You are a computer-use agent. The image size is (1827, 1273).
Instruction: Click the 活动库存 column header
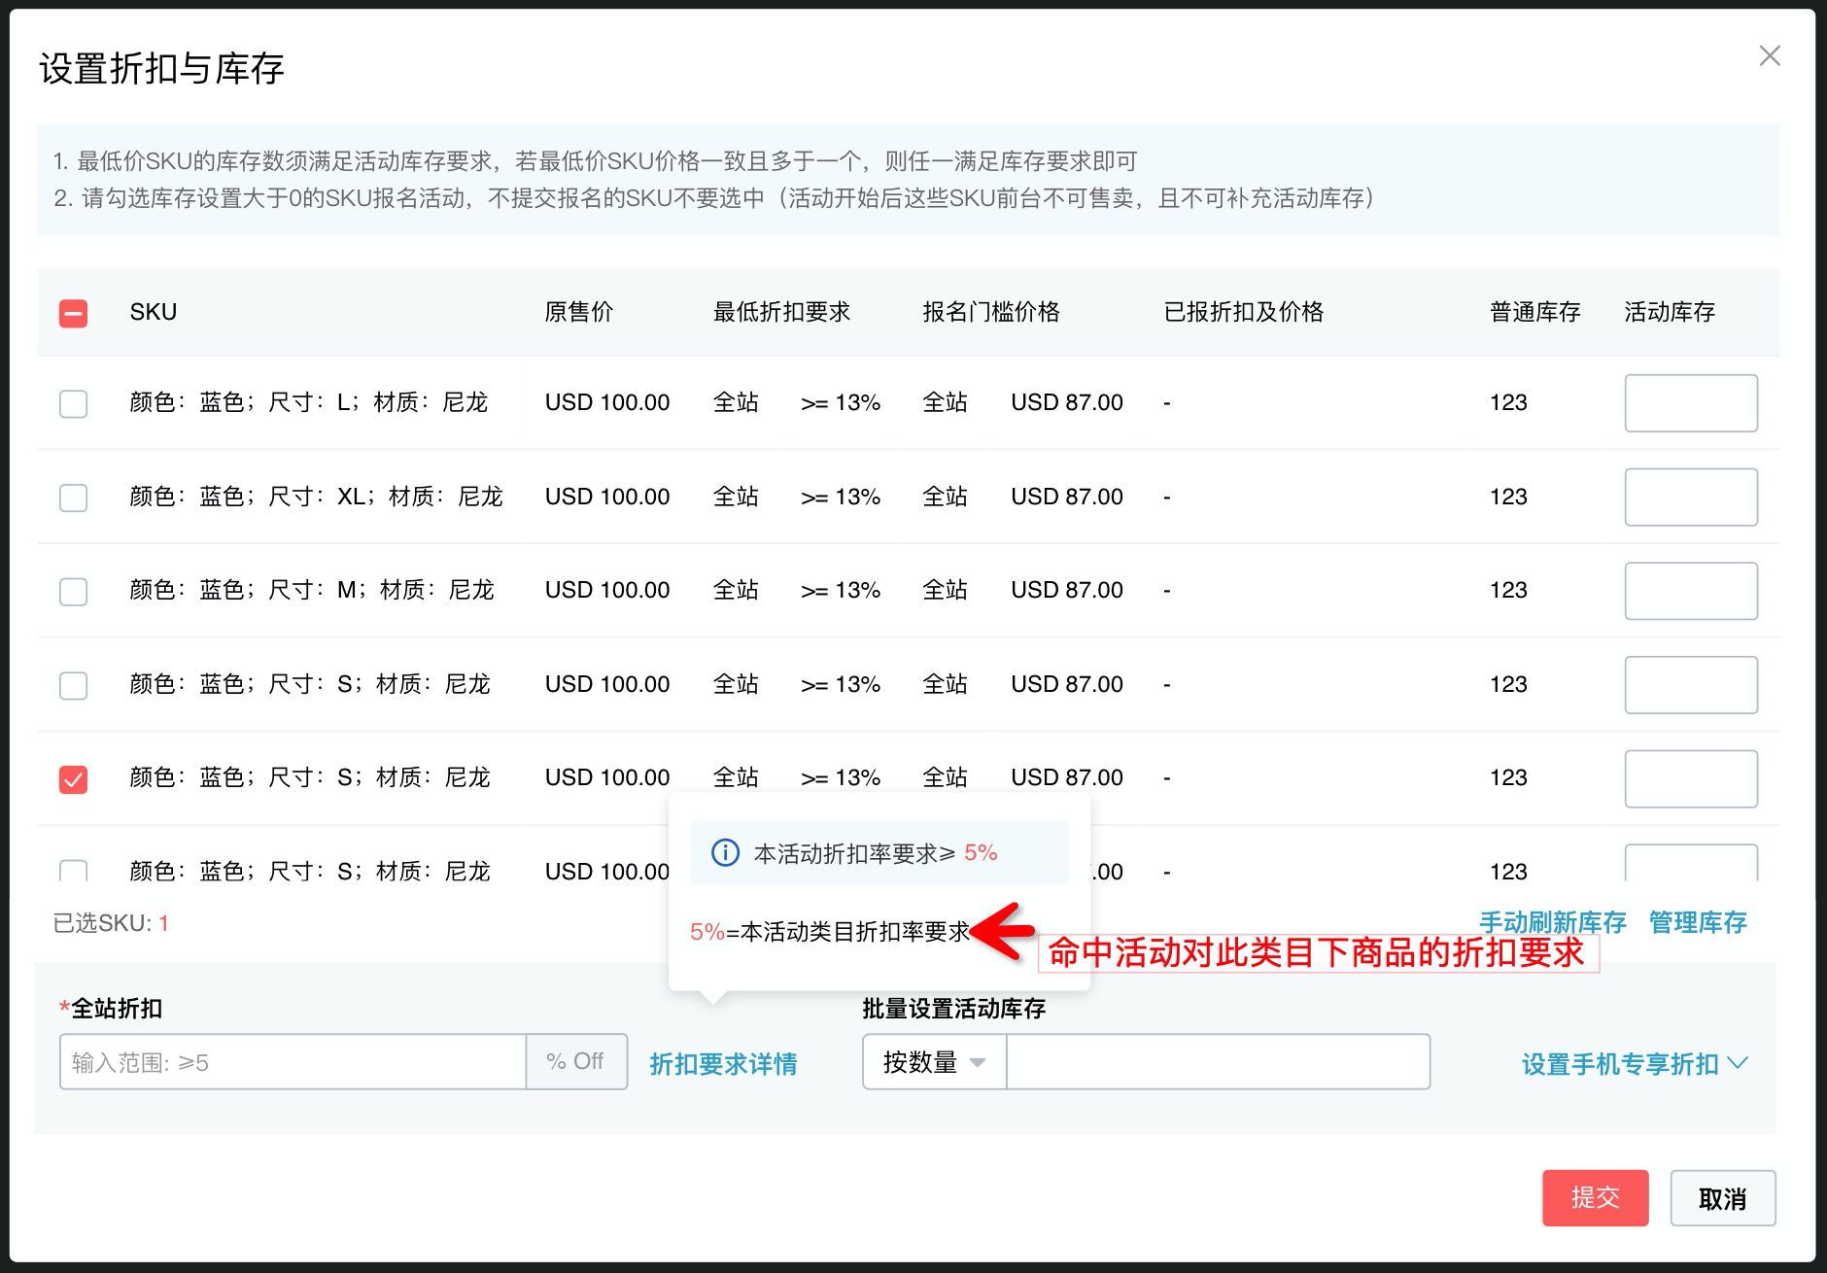point(1670,312)
